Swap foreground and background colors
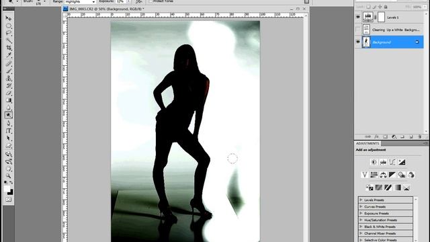The height and width of the screenshot is (242, 430). tap(11, 182)
